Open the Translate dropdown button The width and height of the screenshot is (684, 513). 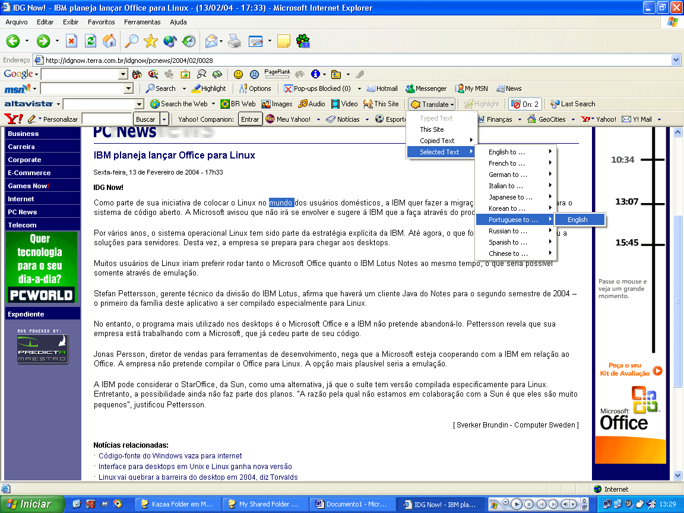[x=432, y=104]
